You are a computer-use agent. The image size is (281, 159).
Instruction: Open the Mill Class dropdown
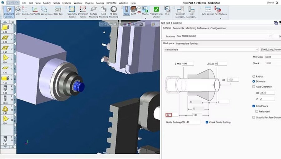pos(273,57)
